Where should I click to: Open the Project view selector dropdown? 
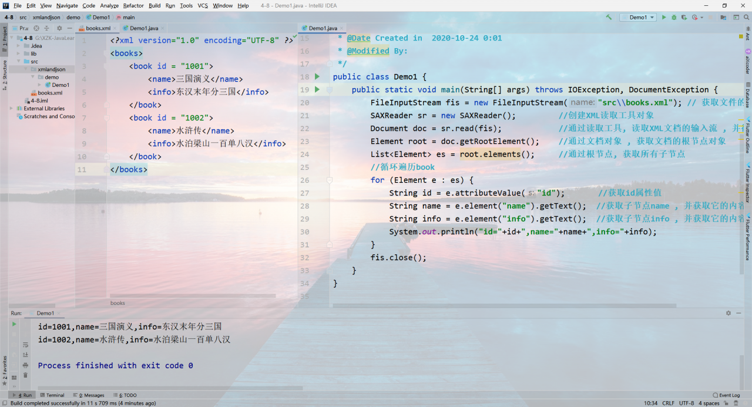[21, 28]
